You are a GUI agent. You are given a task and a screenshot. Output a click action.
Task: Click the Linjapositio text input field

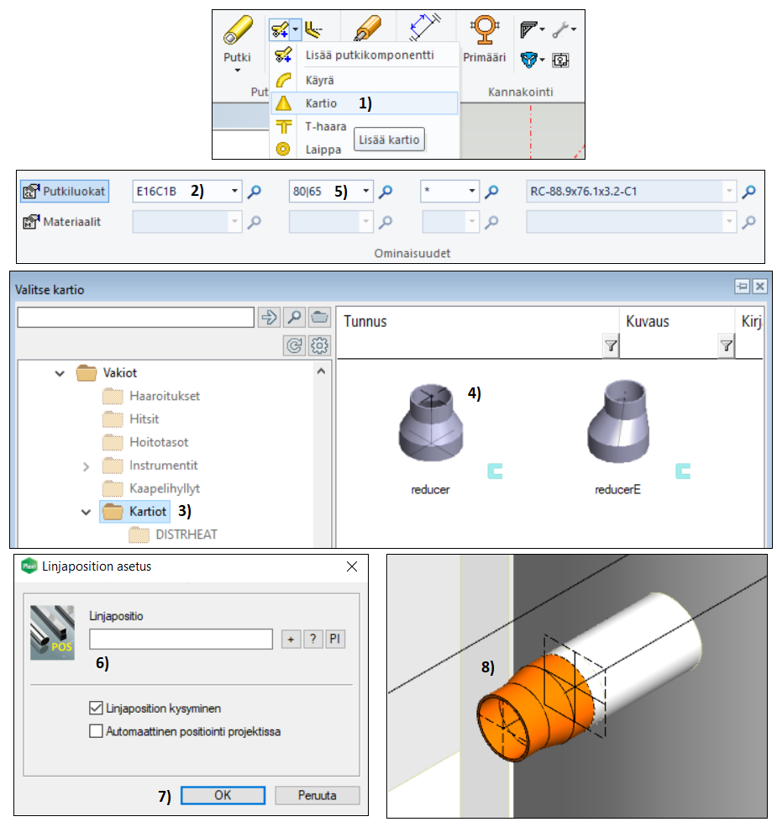[x=181, y=639]
